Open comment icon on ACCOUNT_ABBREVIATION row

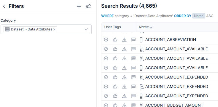click(133, 40)
